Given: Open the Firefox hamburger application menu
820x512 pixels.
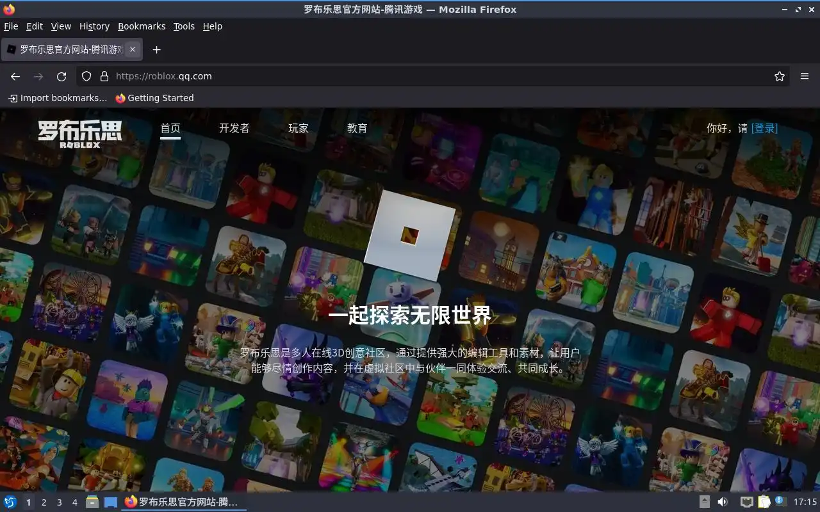Looking at the screenshot, I should (x=805, y=76).
